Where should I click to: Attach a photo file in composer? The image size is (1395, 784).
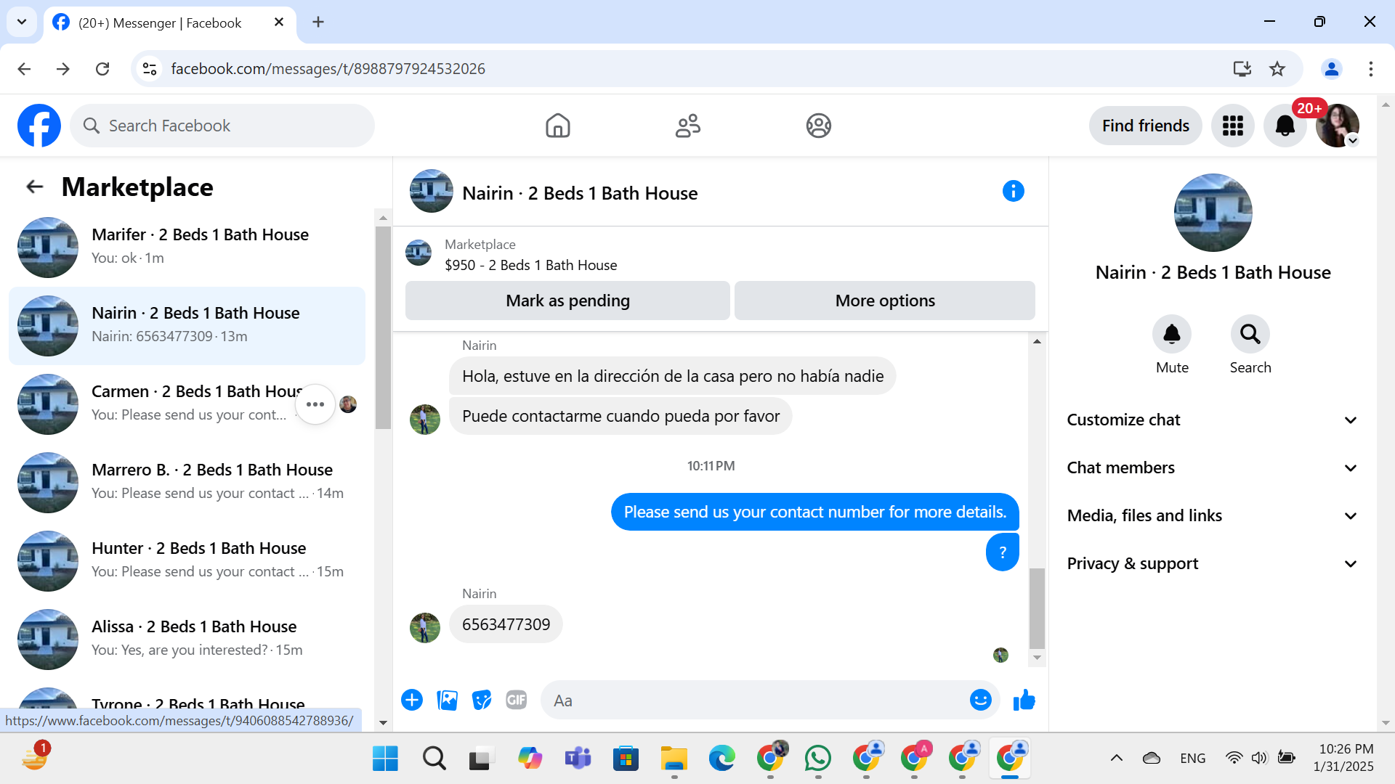point(447,700)
